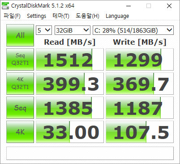
Task: Open the 도움말(H) help menu
Action: point(87,16)
